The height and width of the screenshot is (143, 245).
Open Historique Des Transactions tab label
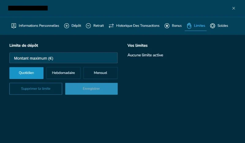click(138, 26)
